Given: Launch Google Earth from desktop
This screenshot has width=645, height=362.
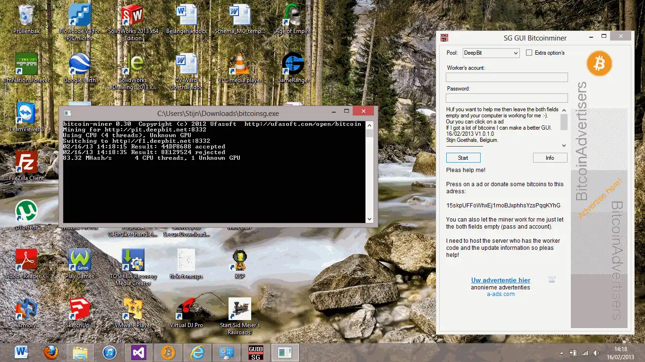Looking at the screenshot, I should pyautogui.click(x=80, y=68).
